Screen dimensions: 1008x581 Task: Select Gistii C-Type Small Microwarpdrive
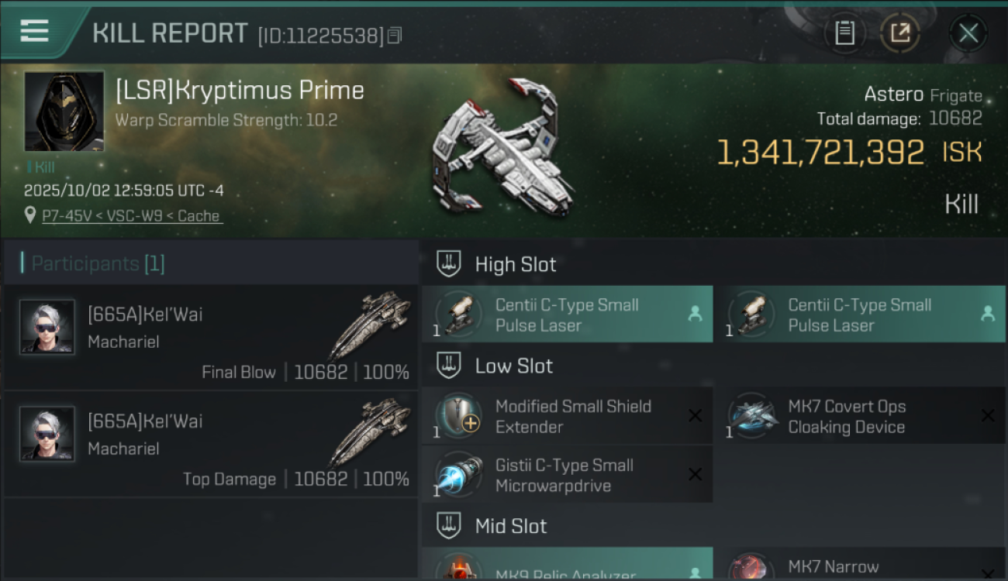pos(567,476)
